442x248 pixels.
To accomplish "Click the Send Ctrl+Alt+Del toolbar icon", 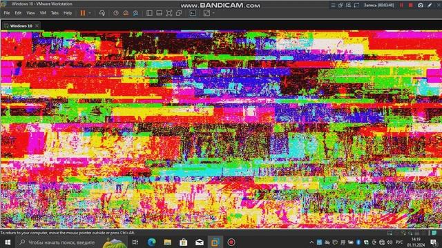I will [x=102, y=13].
